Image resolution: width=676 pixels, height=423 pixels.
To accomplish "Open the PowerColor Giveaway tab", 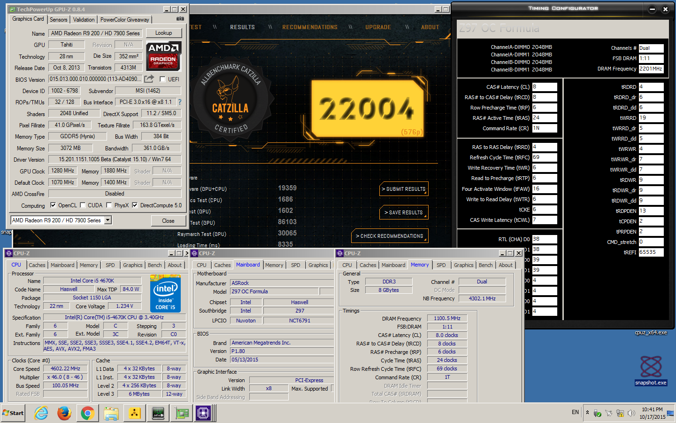I will [125, 19].
